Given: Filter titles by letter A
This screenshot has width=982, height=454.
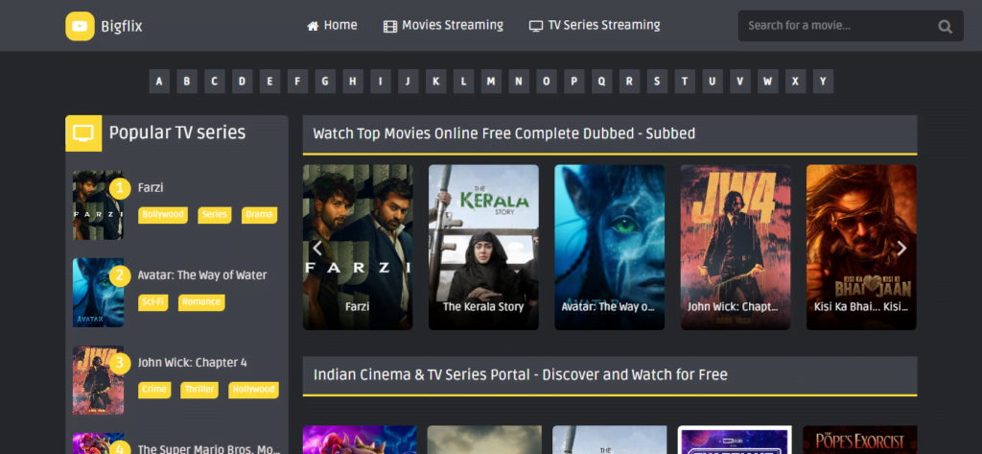Looking at the screenshot, I should (159, 82).
